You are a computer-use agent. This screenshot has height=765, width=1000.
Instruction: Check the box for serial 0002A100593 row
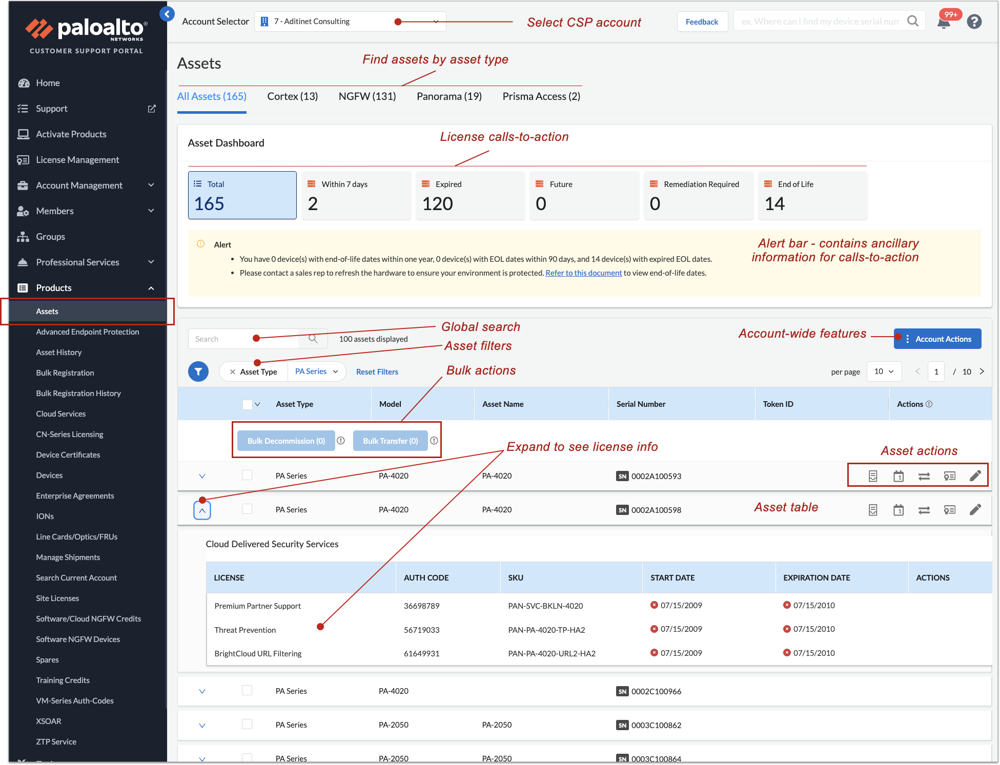coord(247,475)
